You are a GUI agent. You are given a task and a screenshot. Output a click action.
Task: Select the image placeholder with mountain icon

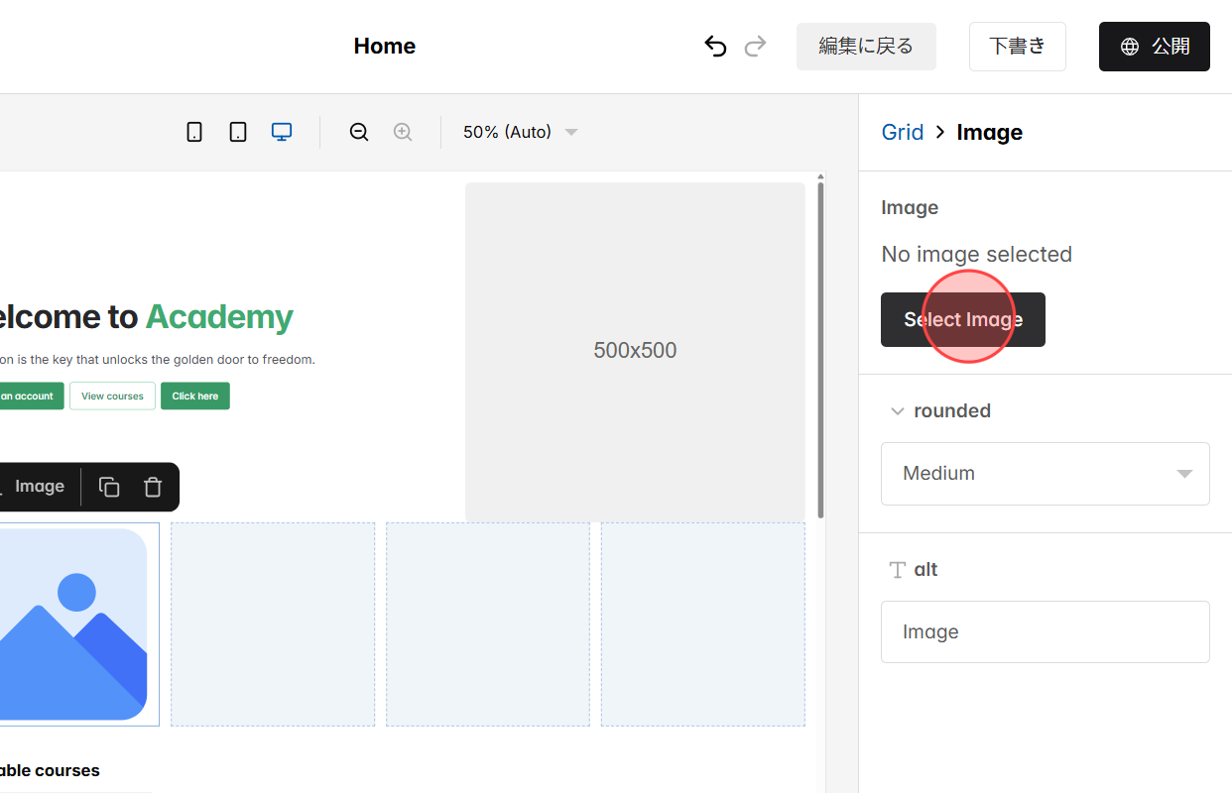click(x=74, y=623)
